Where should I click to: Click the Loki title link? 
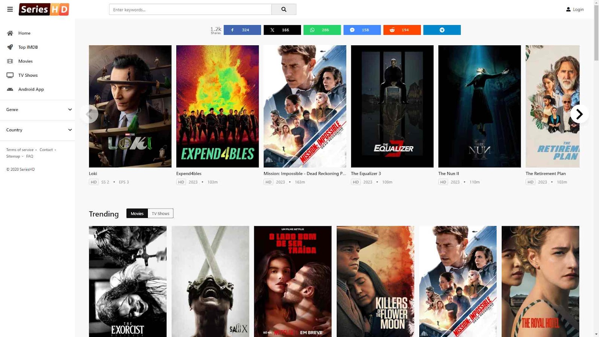[x=93, y=173]
